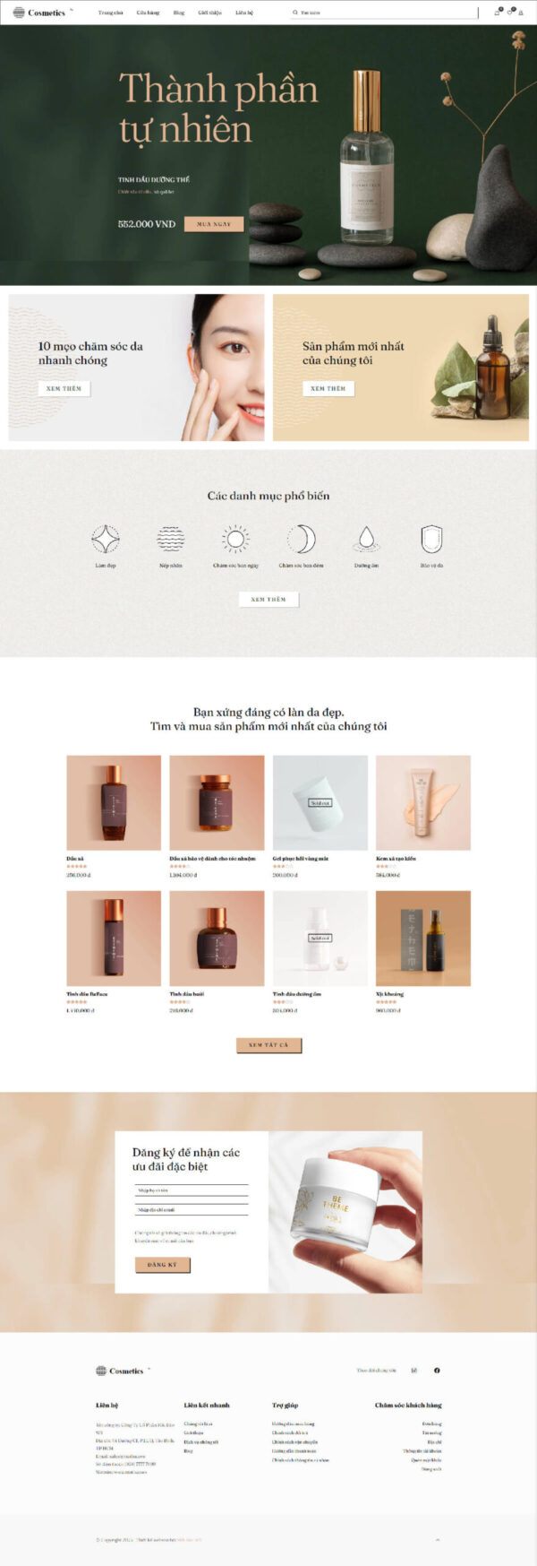Viewport: 537px width, 1566px height.
Task: Click the back-to-top arrow in footer
Action: click(x=438, y=1540)
